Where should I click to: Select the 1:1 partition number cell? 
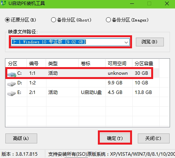click(x=32, y=73)
